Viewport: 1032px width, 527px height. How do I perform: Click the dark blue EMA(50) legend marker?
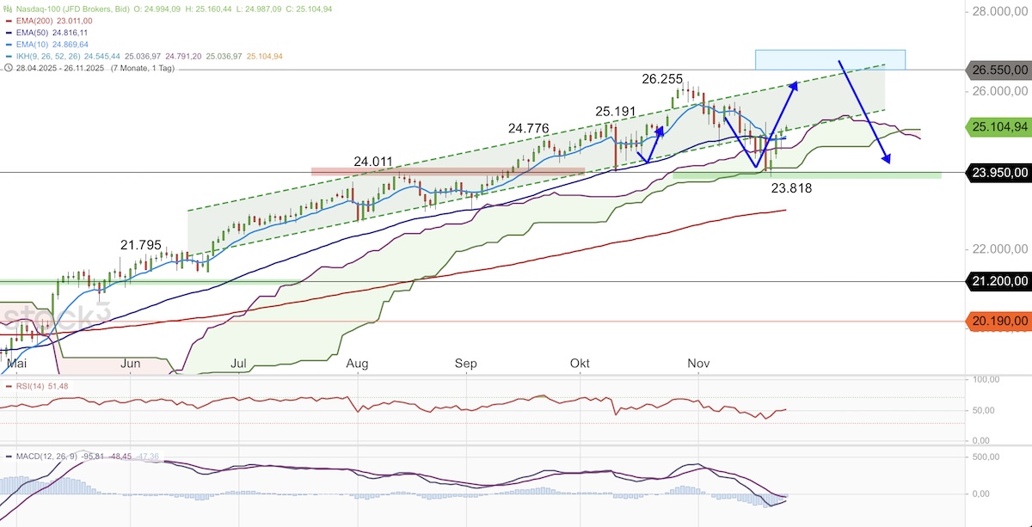(9, 32)
